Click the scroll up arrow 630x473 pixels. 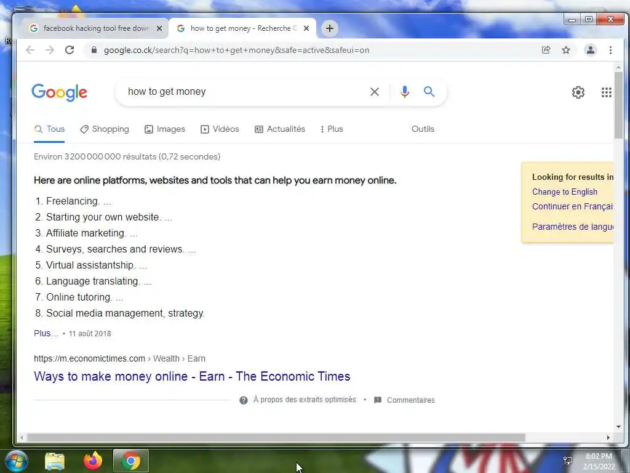click(618, 68)
